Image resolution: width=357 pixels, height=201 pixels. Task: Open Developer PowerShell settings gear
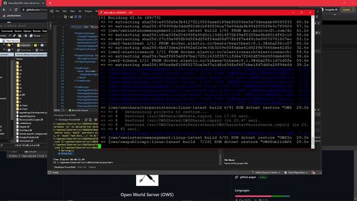(95, 119)
